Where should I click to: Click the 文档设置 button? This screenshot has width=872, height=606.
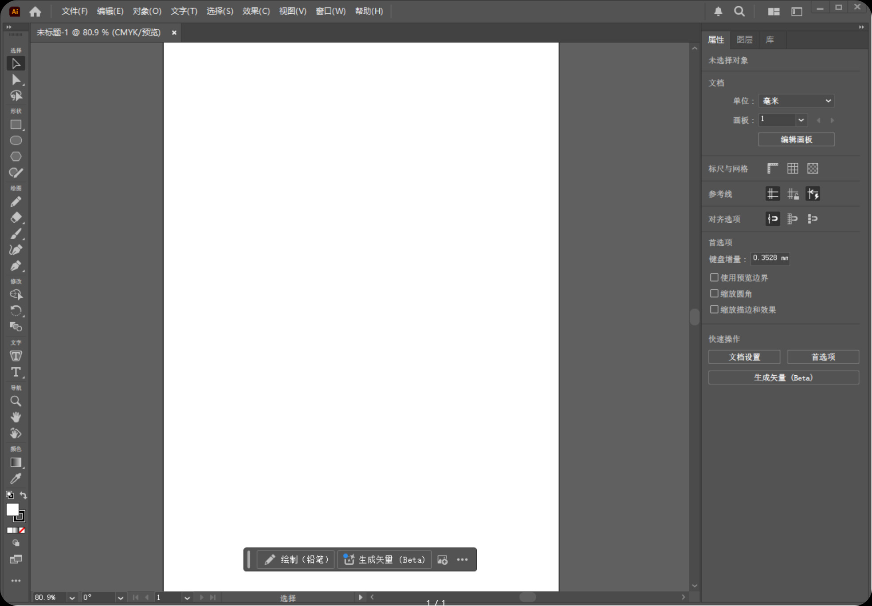744,357
